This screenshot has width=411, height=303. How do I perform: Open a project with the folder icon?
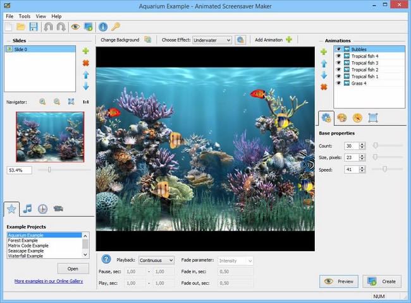pyautogui.click(x=21, y=27)
